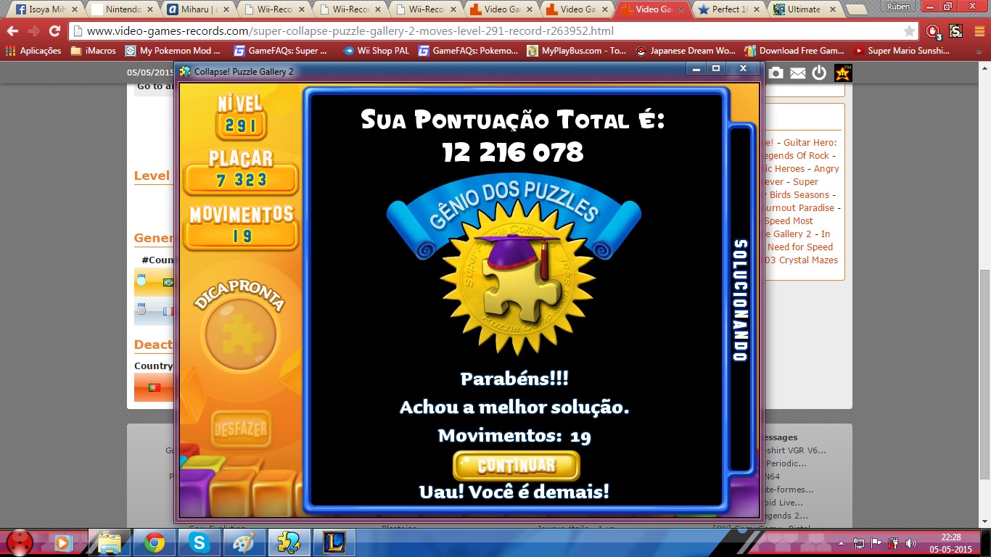Open the envelope messages icon
This screenshot has height=557, width=991.
click(x=798, y=73)
